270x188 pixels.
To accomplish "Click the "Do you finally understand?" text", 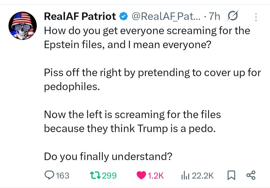I will 108,156.
